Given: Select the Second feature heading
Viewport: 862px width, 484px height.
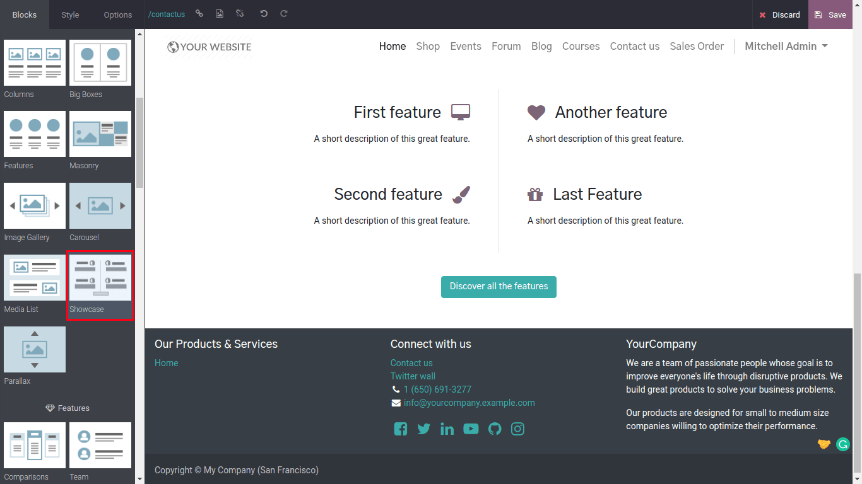Looking at the screenshot, I should coord(388,194).
